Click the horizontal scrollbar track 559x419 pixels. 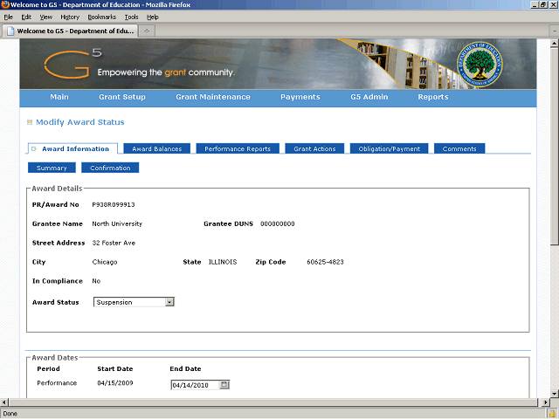[274, 402]
